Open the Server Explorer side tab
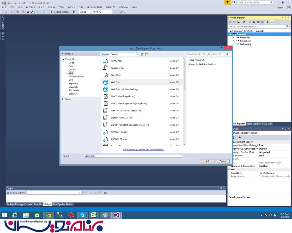 [x=3, y=23]
